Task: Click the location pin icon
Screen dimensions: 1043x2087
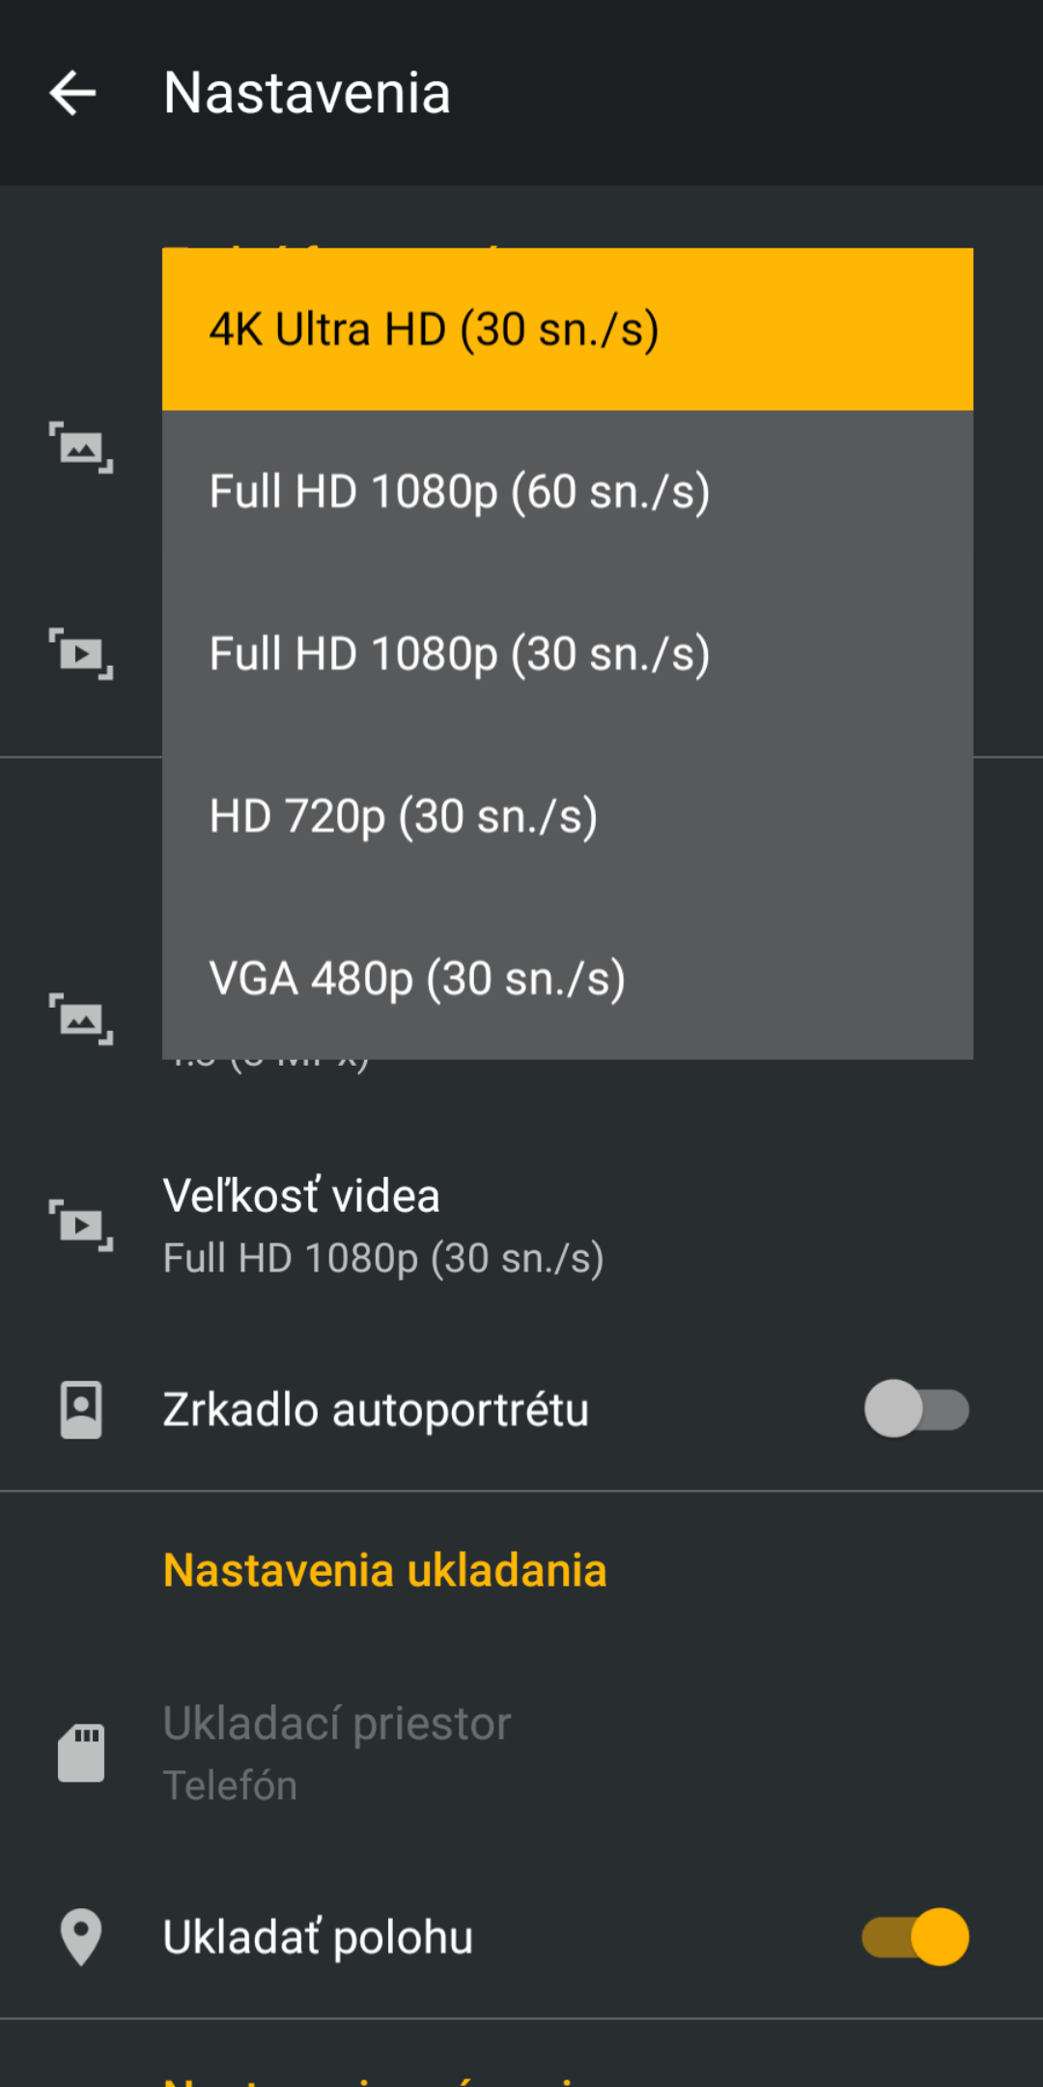Action: [x=81, y=1937]
